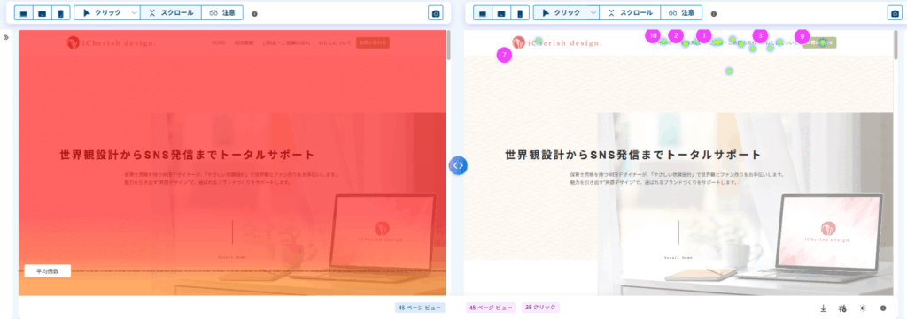Switch right panel to 注意 heatmap
The height and width of the screenshot is (319, 907).
pos(681,12)
